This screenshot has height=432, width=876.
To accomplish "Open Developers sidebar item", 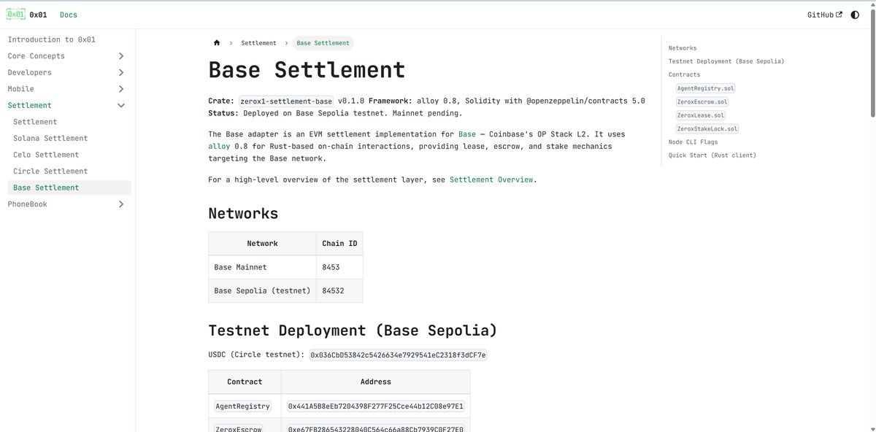I will click(x=29, y=72).
